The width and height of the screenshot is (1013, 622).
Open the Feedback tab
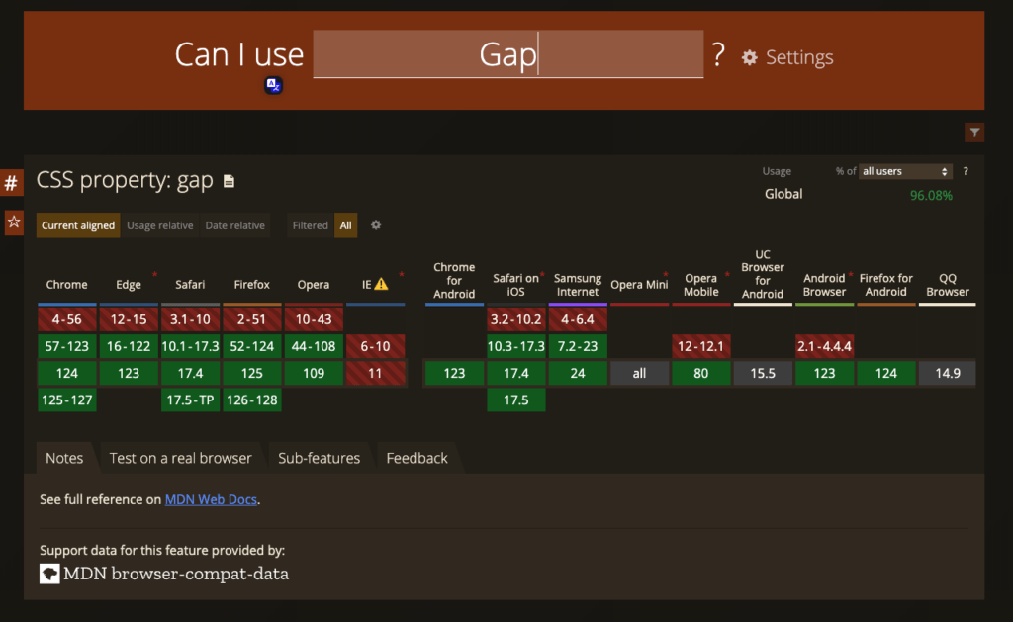[416, 458]
